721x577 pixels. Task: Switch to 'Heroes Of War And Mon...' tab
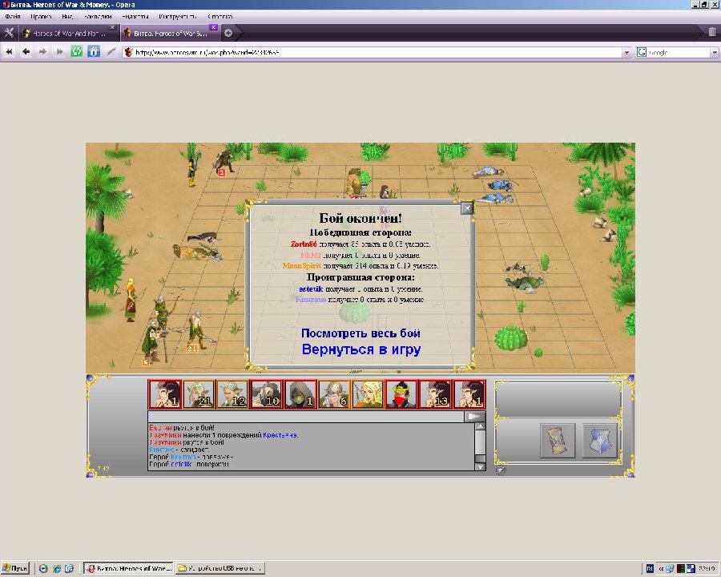coord(69,33)
